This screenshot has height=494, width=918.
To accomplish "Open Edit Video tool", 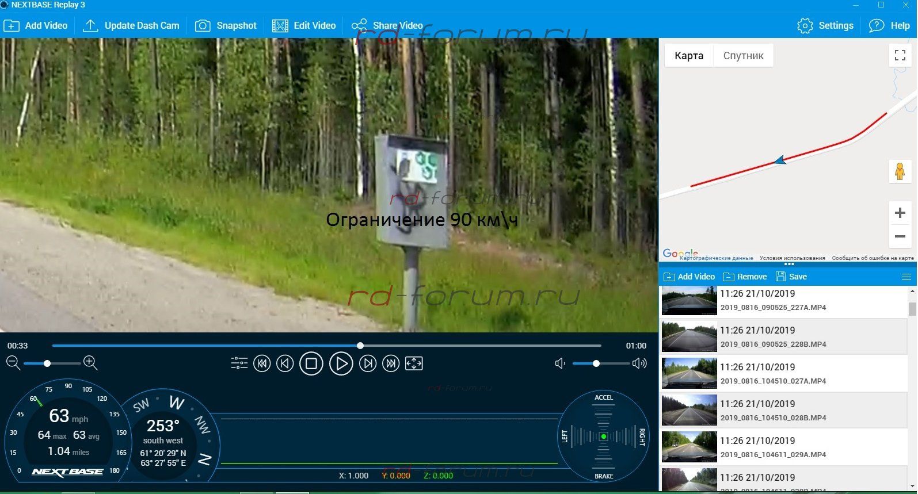I will pyautogui.click(x=304, y=26).
